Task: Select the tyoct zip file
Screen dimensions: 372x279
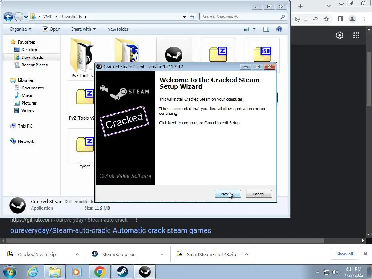Action: point(85,145)
